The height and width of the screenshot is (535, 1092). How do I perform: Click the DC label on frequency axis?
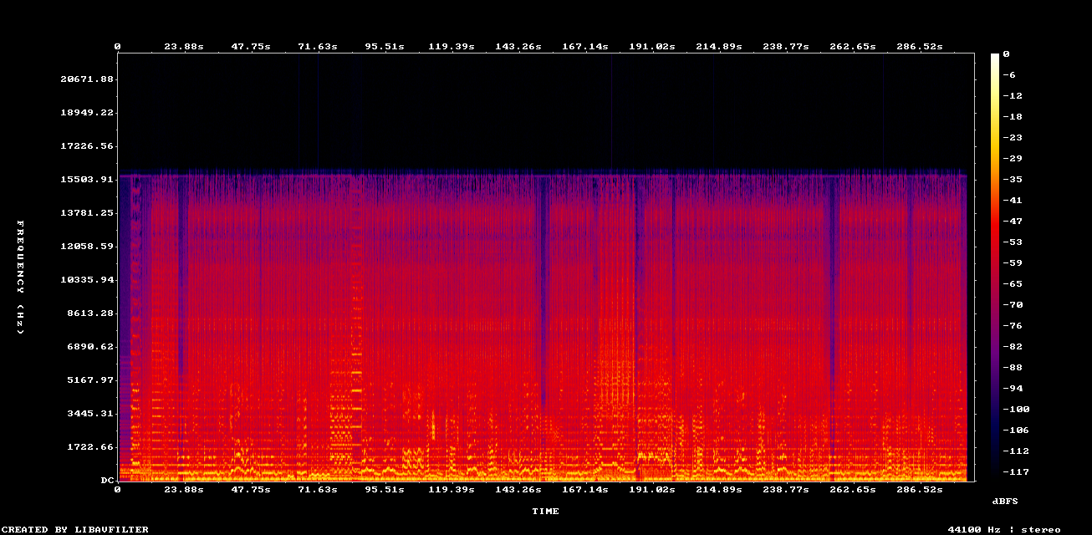pyautogui.click(x=107, y=481)
